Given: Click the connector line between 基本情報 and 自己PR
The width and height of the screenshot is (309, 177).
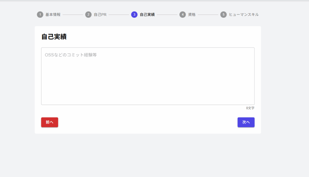Looking at the screenshot, I should coord(73,14).
